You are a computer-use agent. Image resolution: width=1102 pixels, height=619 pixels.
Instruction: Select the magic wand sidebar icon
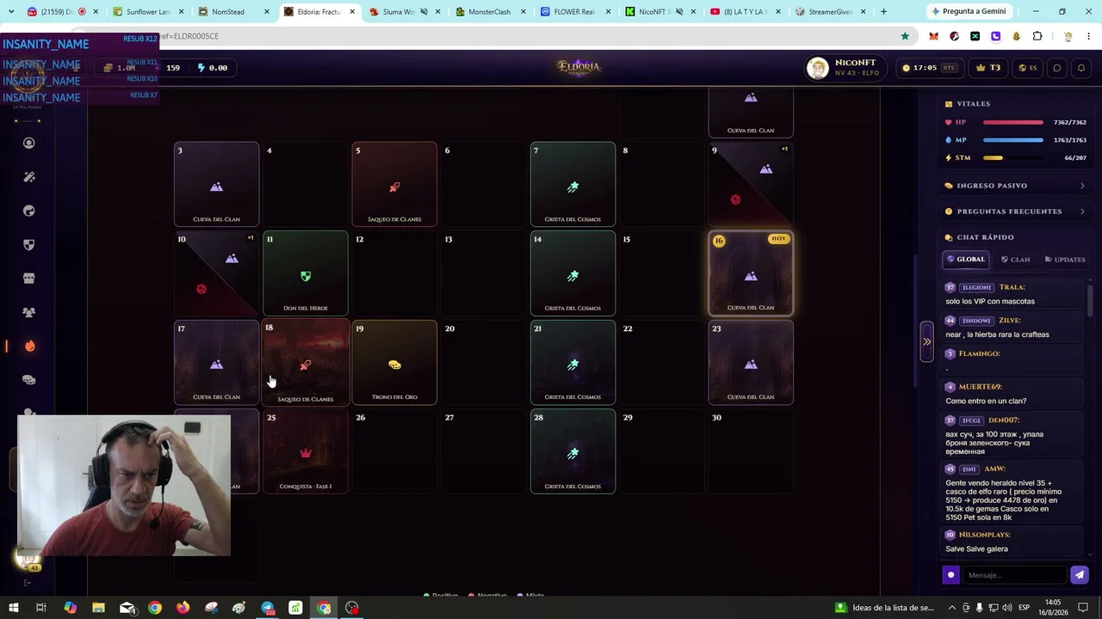click(x=29, y=177)
